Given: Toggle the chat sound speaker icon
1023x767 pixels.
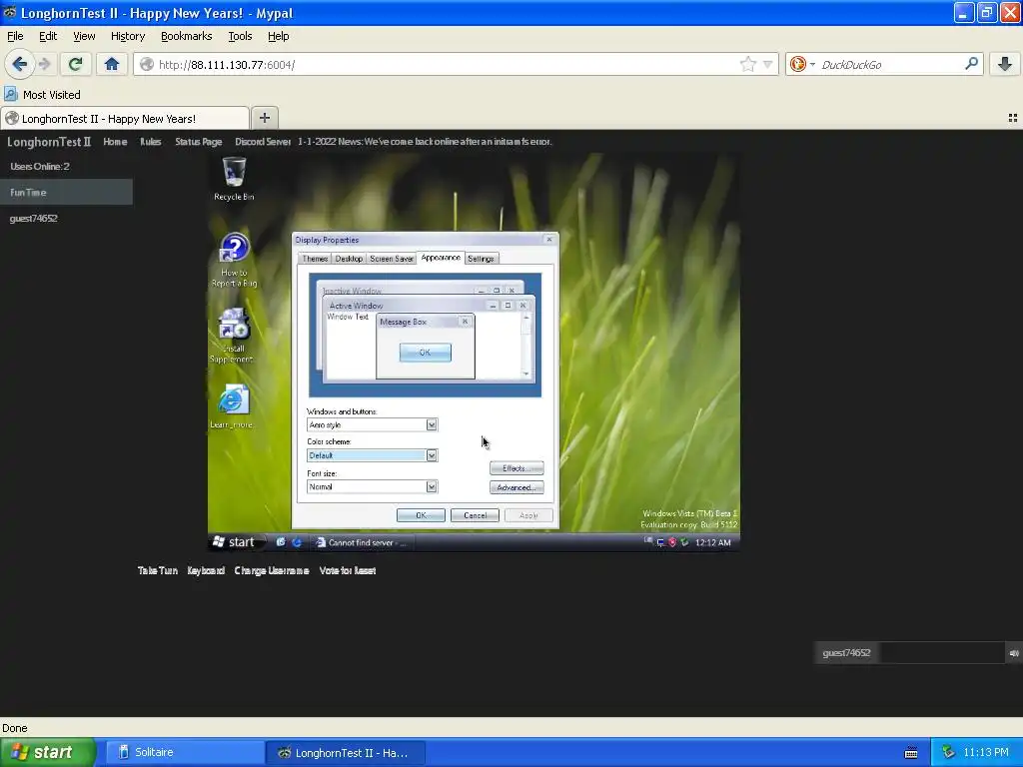Looking at the screenshot, I should 1014,653.
